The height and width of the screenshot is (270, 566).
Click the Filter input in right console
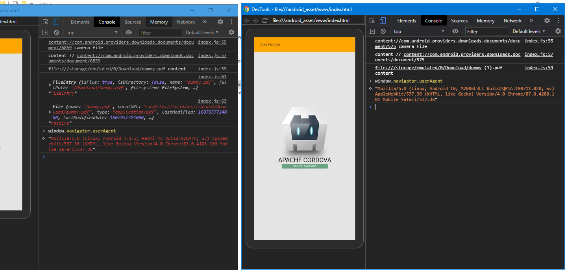pyautogui.click(x=487, y=31)
